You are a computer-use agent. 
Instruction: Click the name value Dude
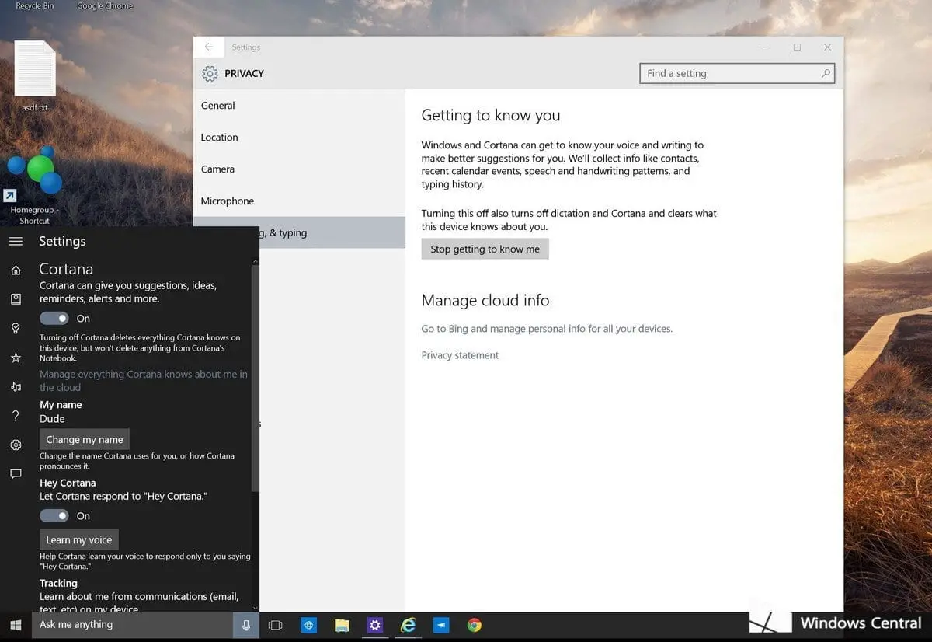point(52,419)
